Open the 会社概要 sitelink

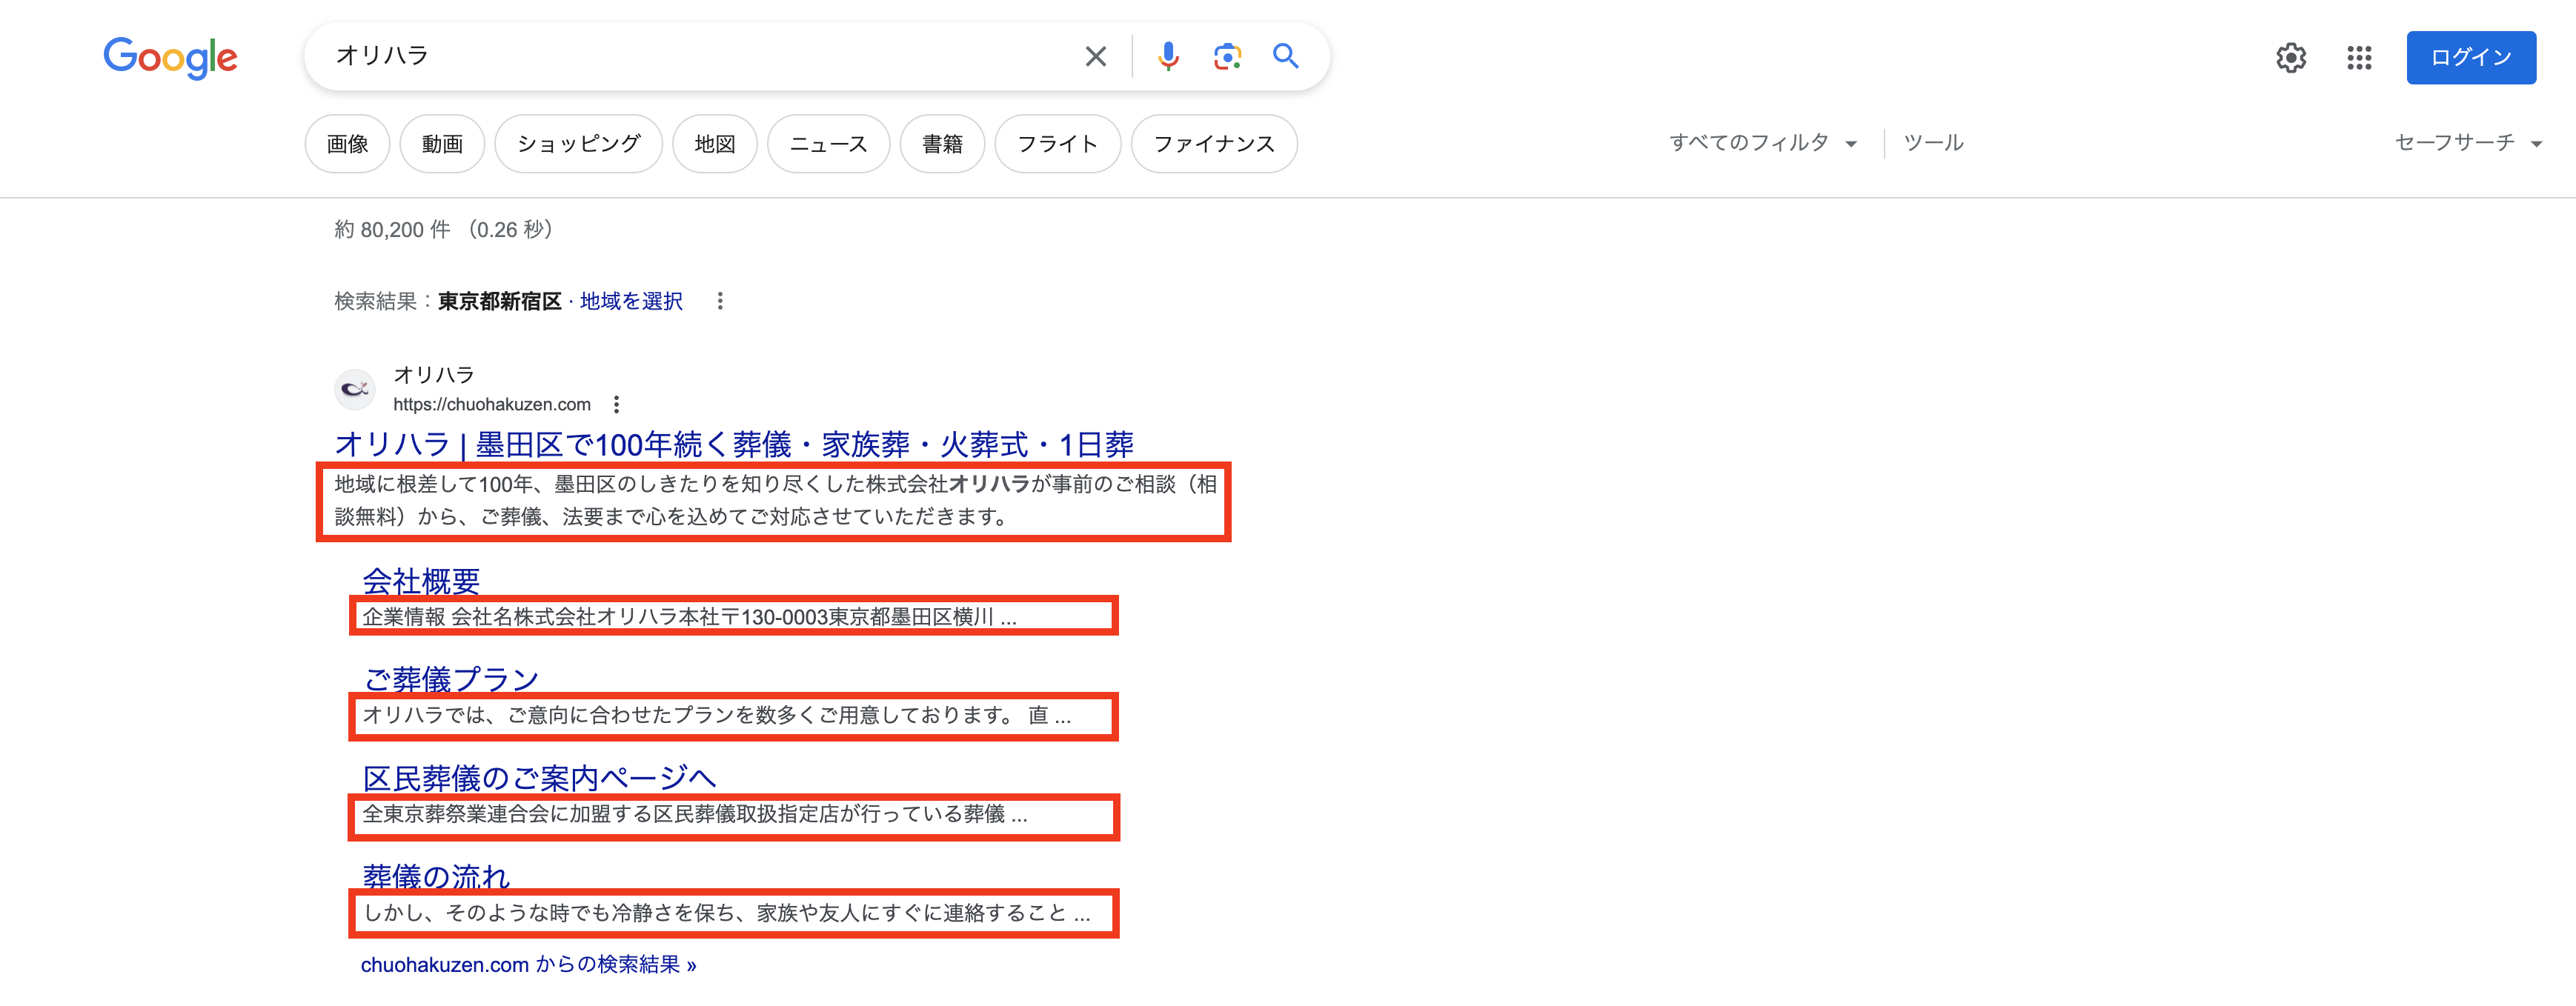pyautogui.click(x=421, y=581)
